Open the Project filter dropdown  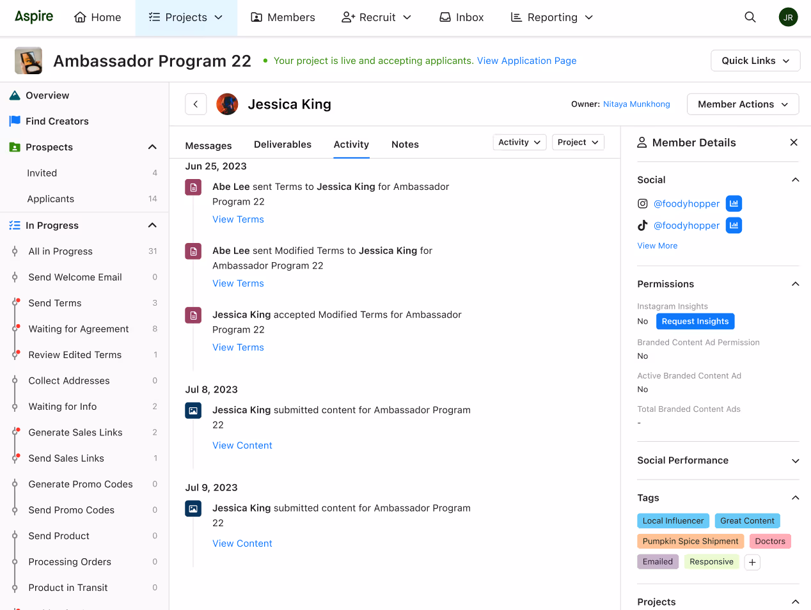coord(578,142)
